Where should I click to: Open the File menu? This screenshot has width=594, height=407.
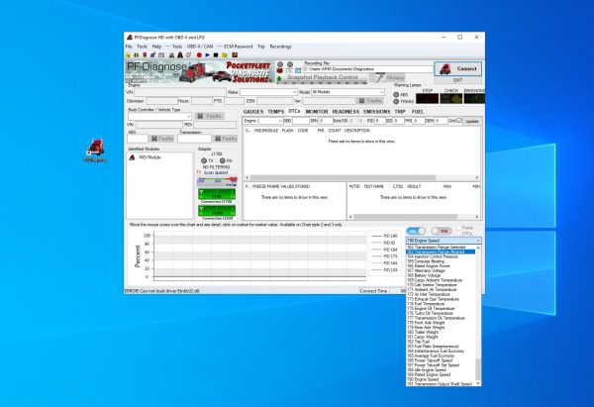(129, 47)
